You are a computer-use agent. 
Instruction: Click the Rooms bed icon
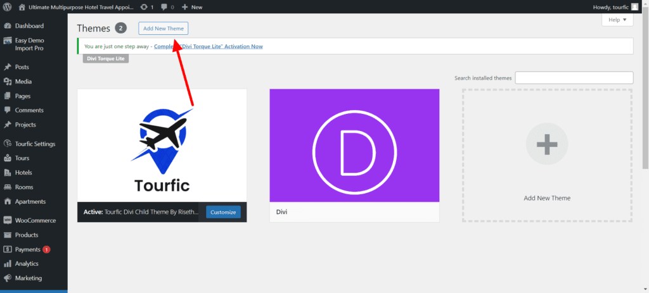[x=7, y=187]
